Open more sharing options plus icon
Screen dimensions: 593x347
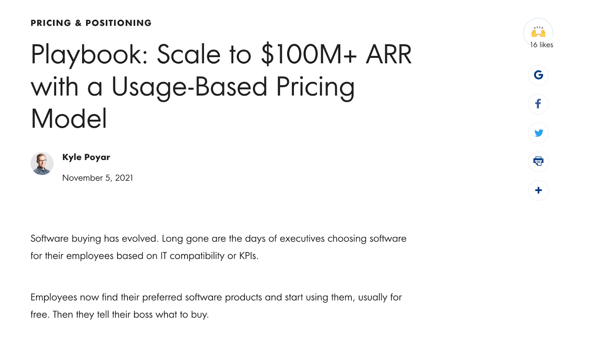click(538, 190)
